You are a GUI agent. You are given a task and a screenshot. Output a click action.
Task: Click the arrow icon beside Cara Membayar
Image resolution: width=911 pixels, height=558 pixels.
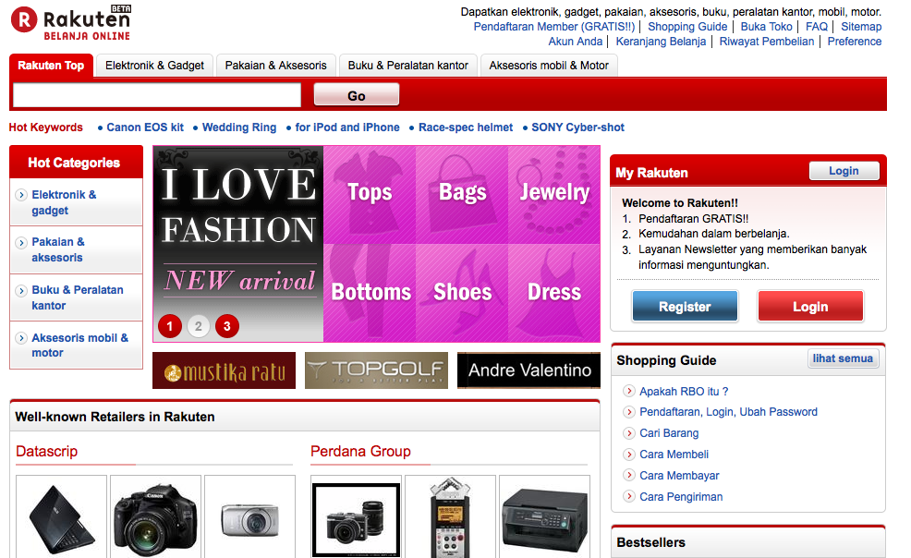pyautogui.click(x=628, y=476)
